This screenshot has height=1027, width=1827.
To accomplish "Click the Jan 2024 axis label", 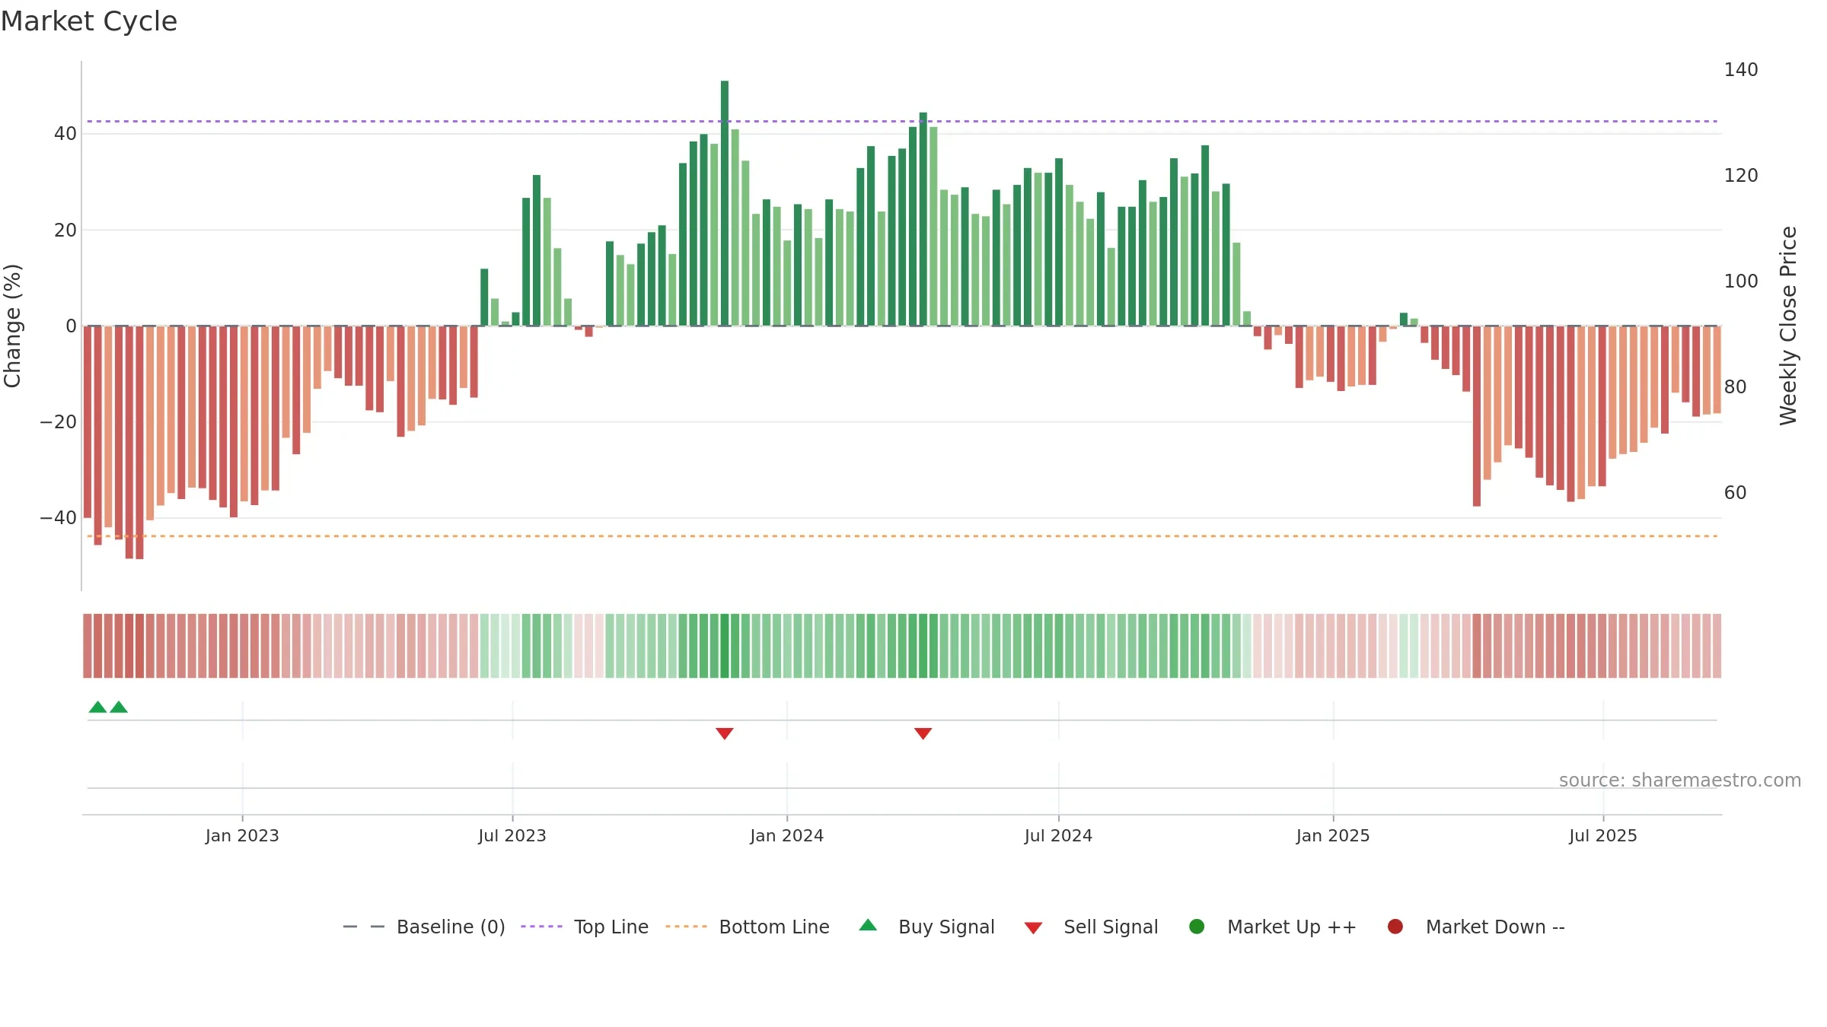I will (786, 835).
